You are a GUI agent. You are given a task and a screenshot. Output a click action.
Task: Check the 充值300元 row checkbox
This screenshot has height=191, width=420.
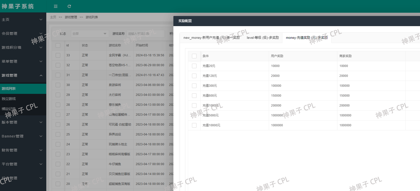(x=194, y=86)
